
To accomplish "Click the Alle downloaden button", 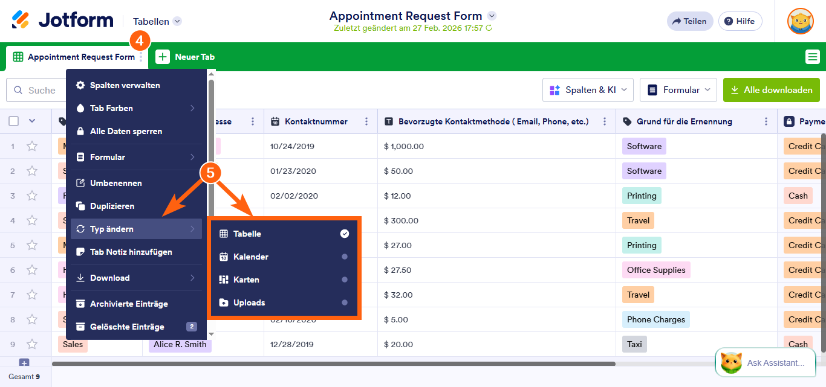I will tap(771, 90).
